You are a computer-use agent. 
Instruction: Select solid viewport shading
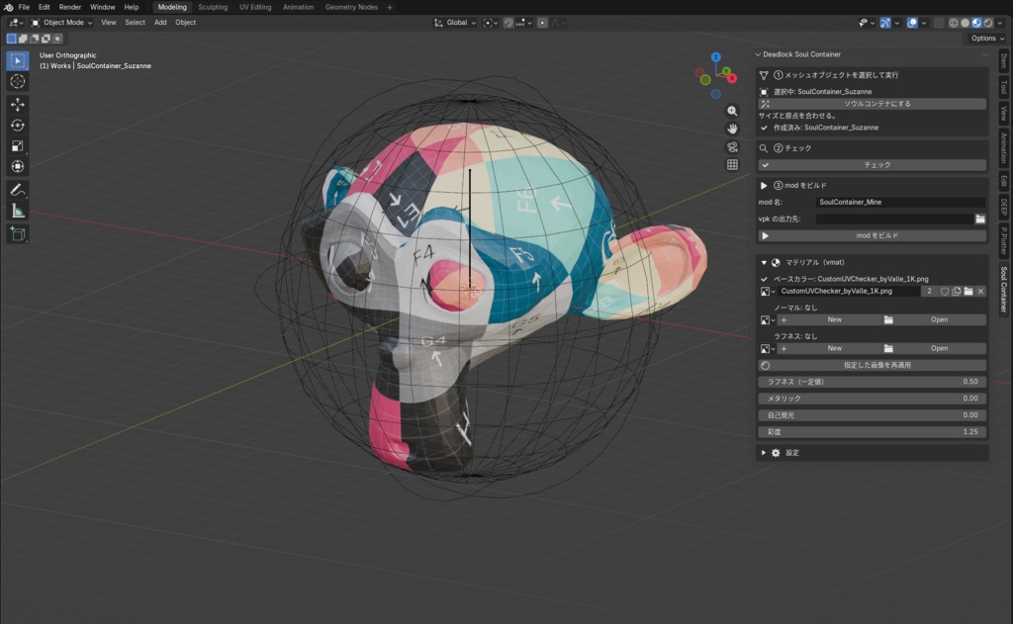pyautogui.click(x=966, y=23)
